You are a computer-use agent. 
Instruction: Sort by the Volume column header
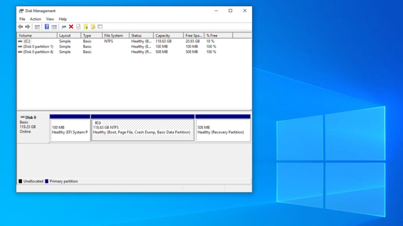click(37, 36)
